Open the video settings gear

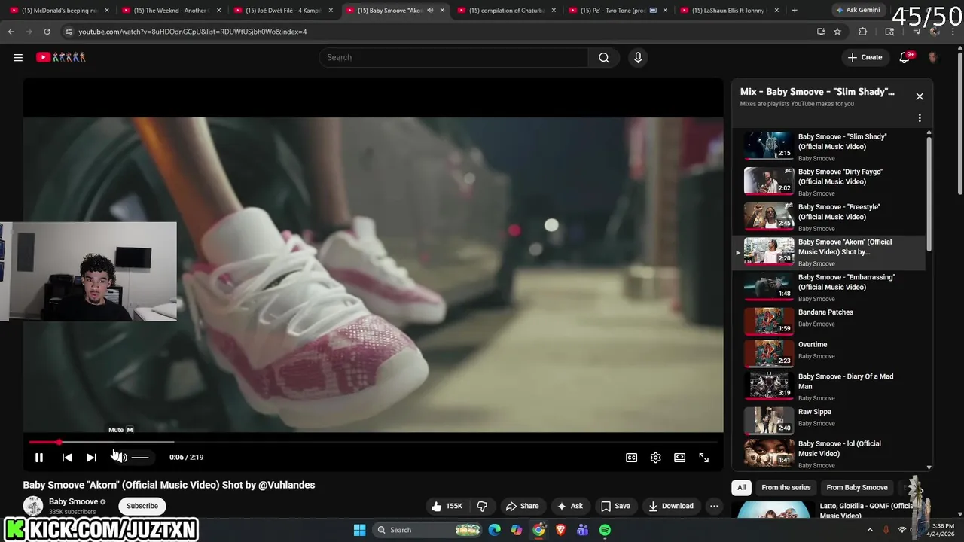656,457
